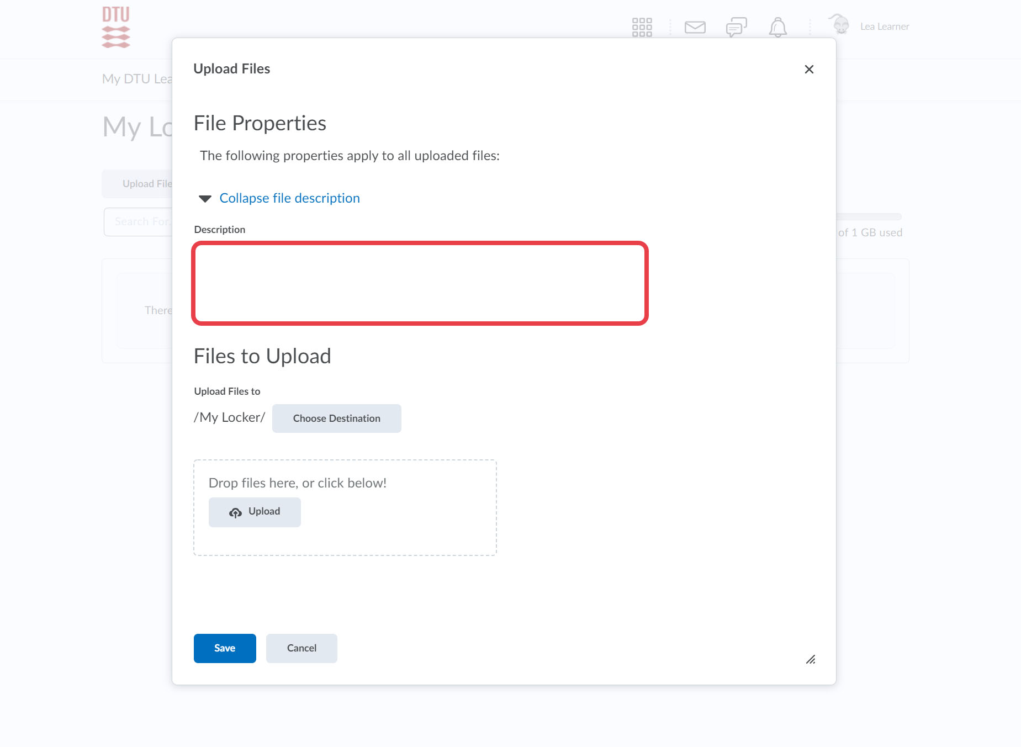The width and height of the screenshot is (1021, 747).
Task: Focus the Description text box
Action: tap(420, 283)
